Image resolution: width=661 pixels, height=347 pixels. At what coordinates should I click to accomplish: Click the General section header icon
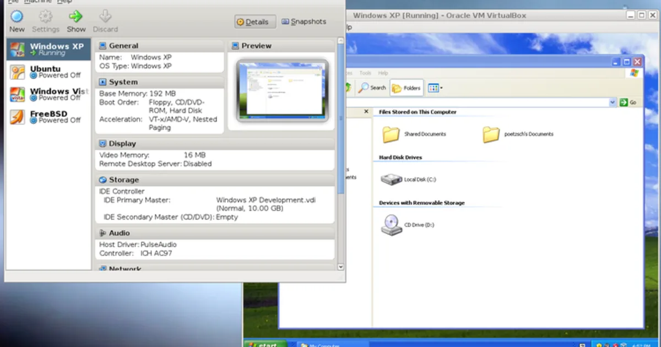click(x=102, y=46)
